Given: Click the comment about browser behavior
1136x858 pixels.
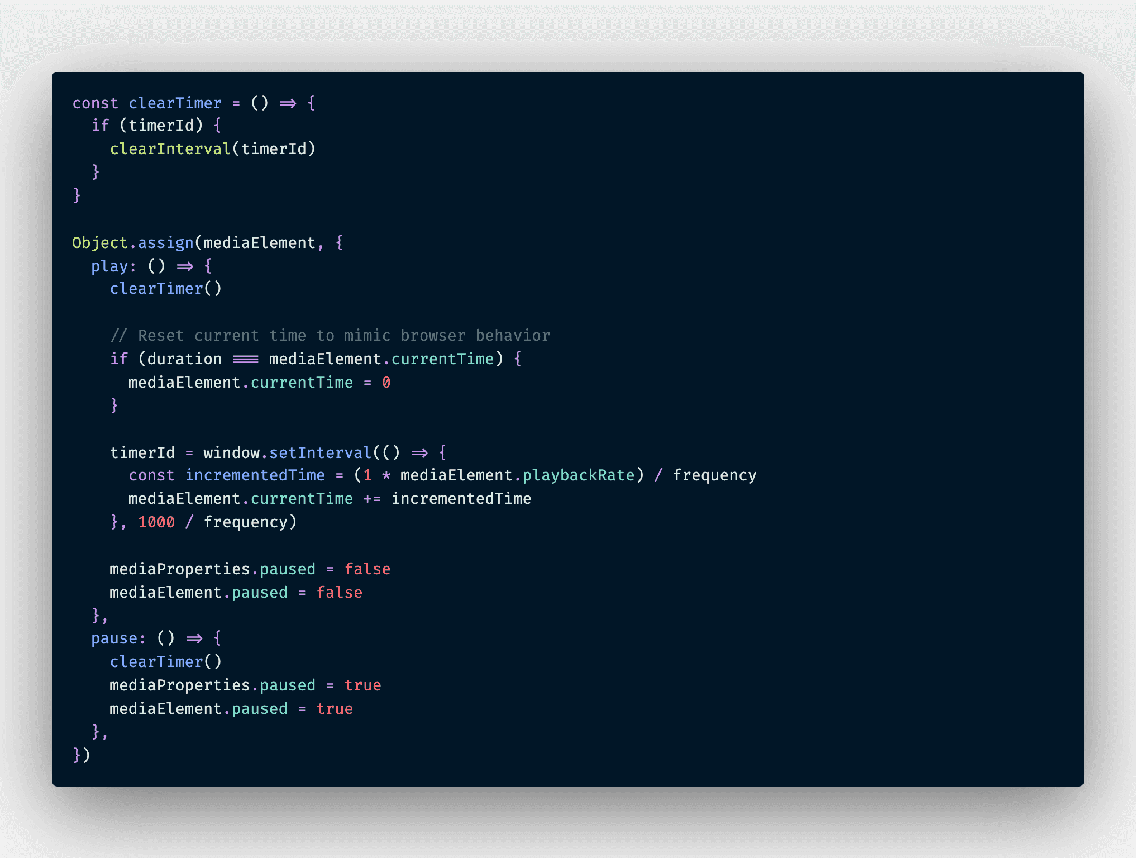Looking at the screenshot, I should tap(330, 335).
